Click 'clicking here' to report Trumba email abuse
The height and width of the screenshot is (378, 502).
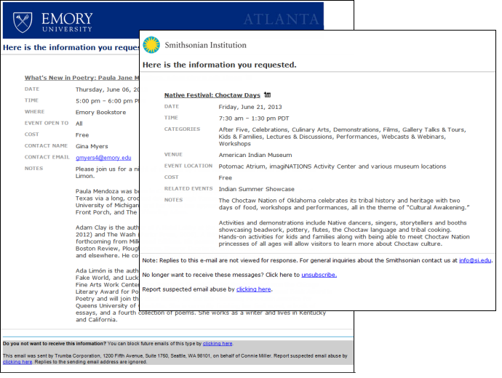pyautogui.click(x=17, y=362)
